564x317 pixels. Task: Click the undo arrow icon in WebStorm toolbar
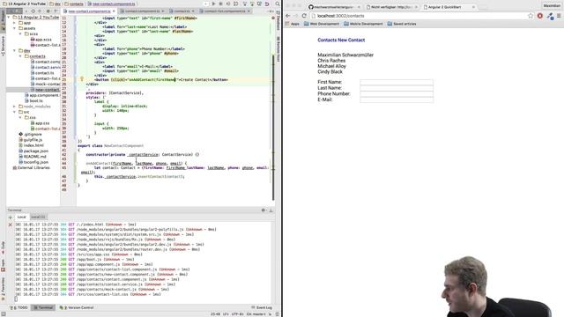(x=267, y=4)
